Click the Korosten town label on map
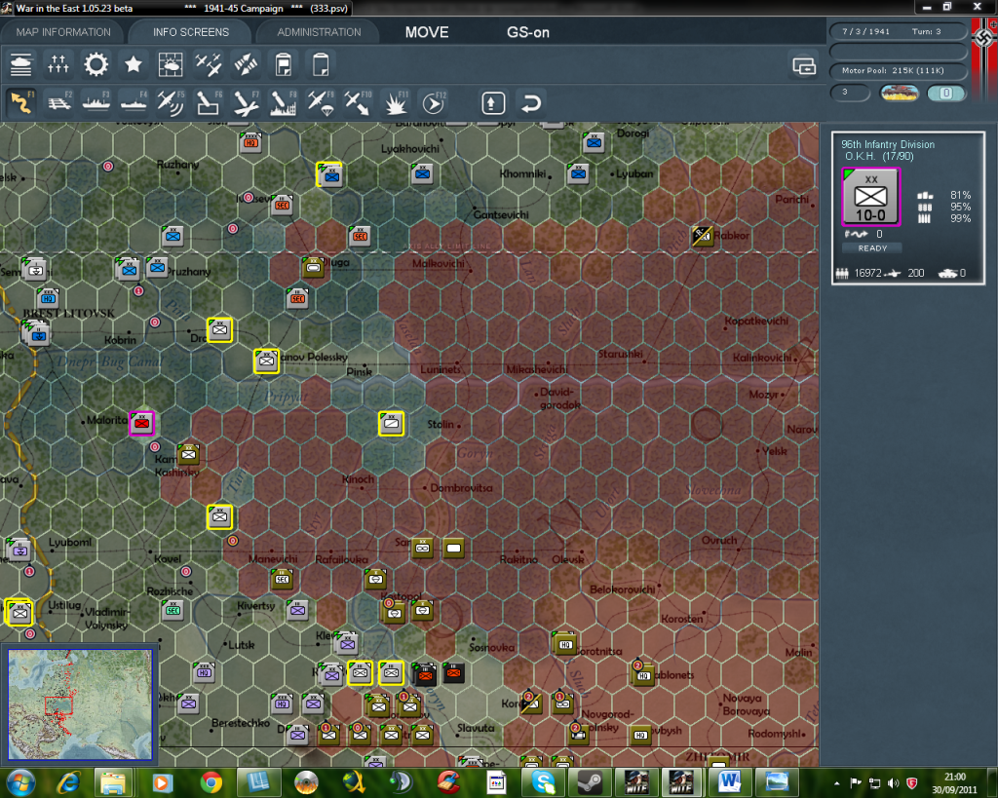The image size is (998, 798). [x=681, y=619]
